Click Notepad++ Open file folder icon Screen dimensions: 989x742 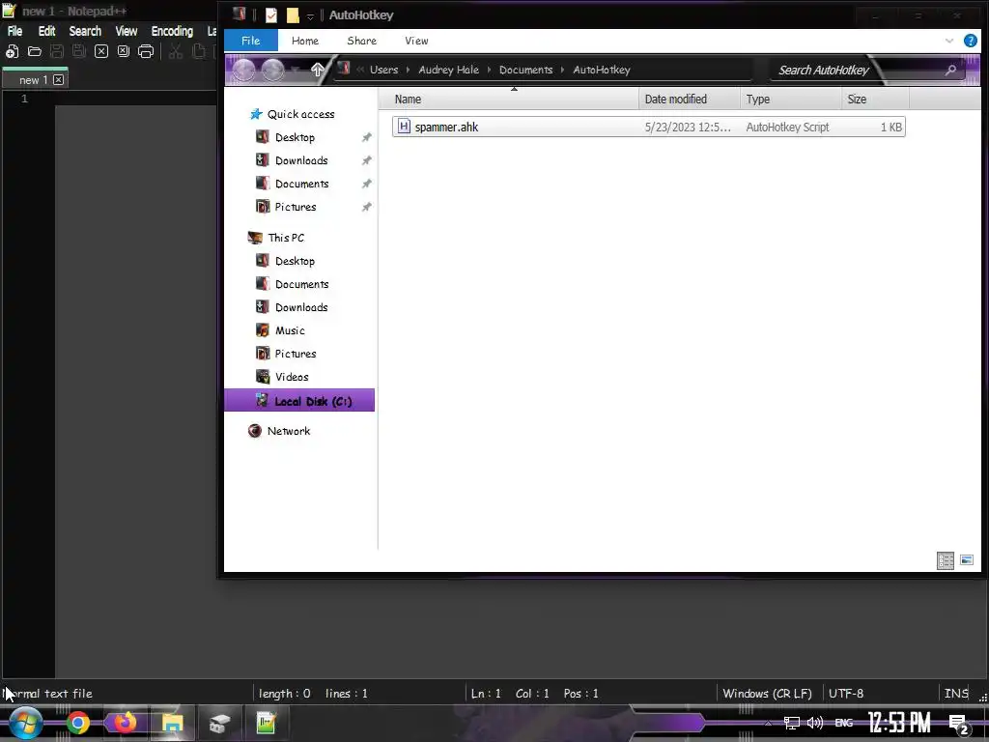pyautogui.click(x=35, y=52)
